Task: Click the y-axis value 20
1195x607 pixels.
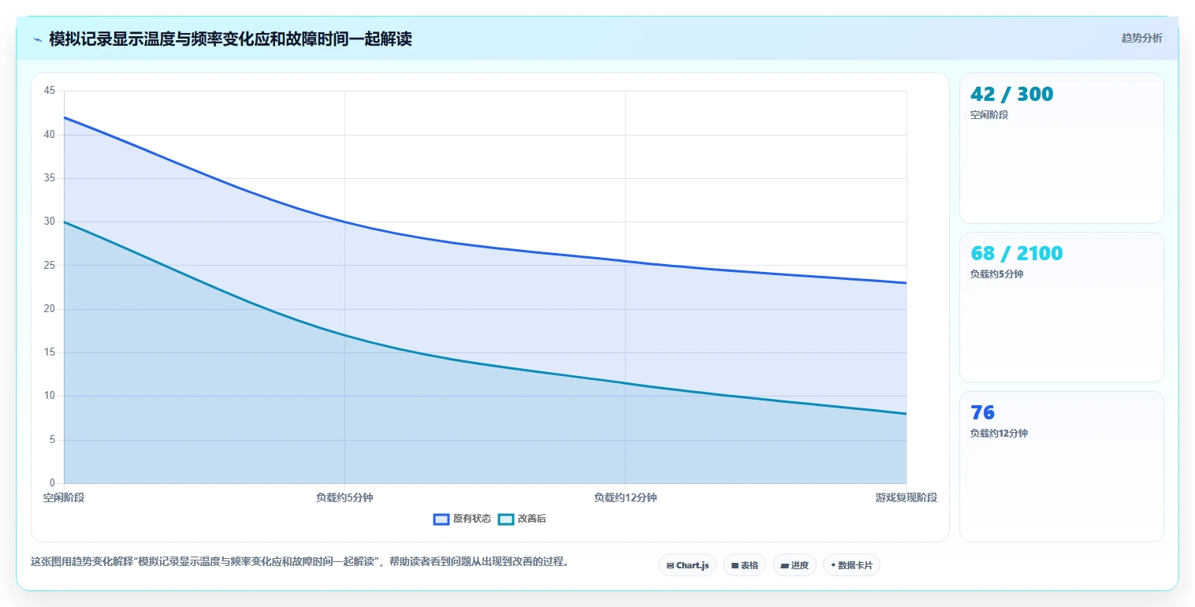Action: click(50, 309)
